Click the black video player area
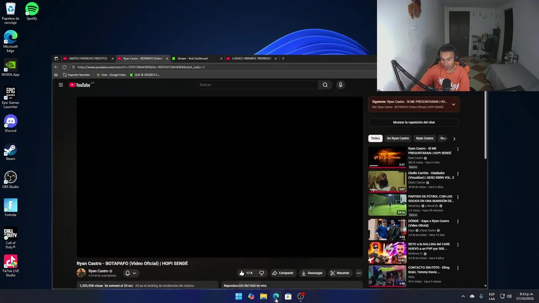This screenshot has height=303, width=539. coord(219,177)
